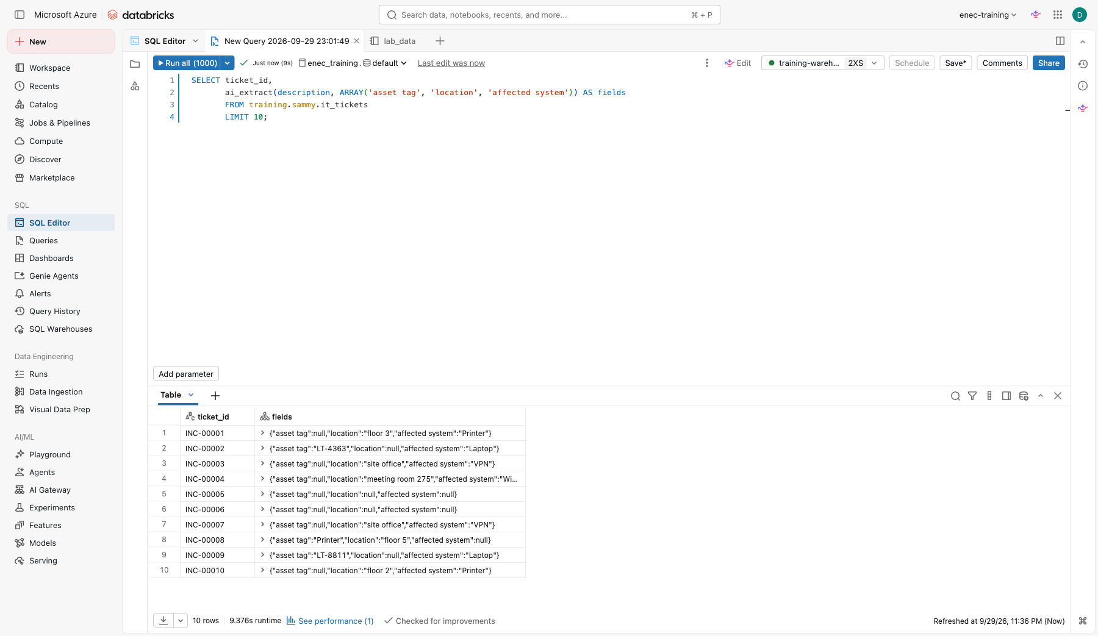Screen dimensions: 1098x636
Task: Open the Databricks Assistant sparkle icon in header
Action: click(1036, 15)
